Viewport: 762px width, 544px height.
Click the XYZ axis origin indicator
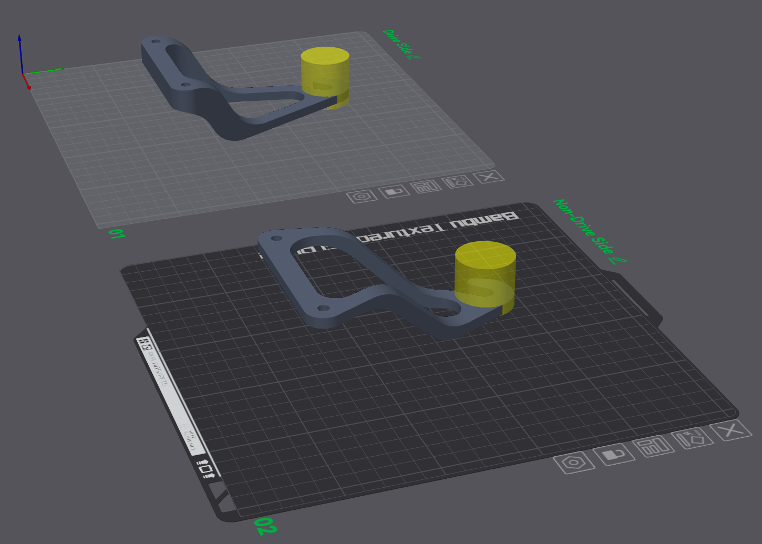click(x=23, y=73)
